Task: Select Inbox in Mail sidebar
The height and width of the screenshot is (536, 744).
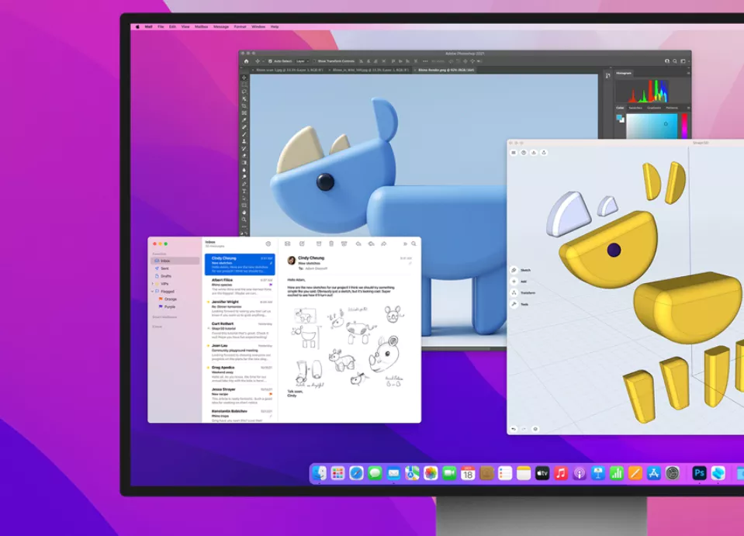Action: [175, 261]
